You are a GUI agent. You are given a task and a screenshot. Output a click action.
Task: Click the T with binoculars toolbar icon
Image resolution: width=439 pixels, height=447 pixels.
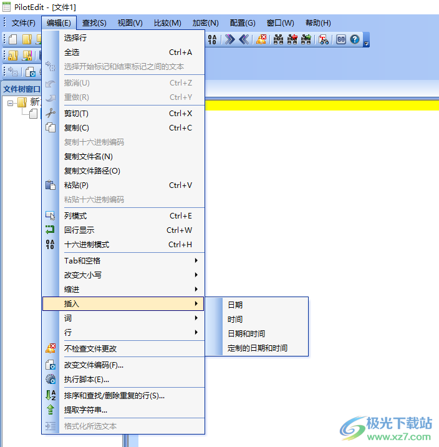(x=324, y=39)
